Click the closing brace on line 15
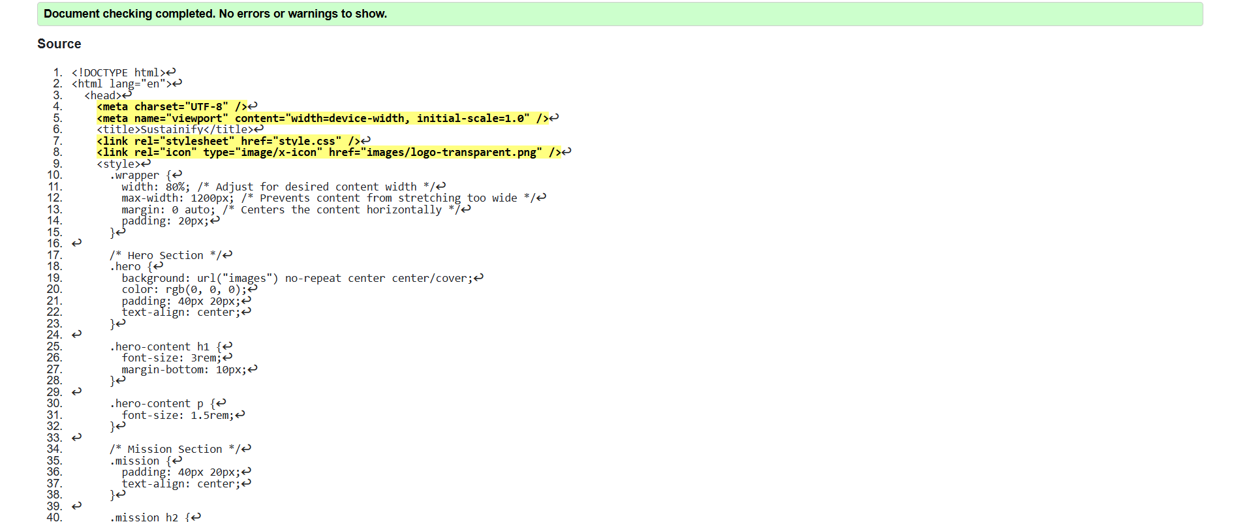The width and height of the screenshot is (1234, 522). click(117, 232)
